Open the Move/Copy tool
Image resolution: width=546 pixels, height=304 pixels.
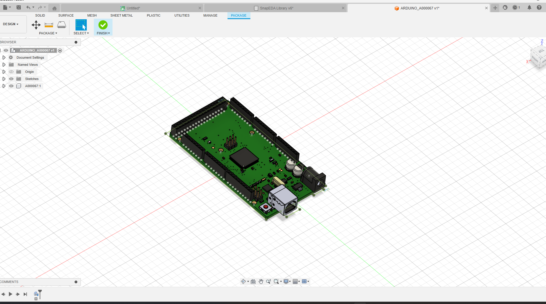36,25
